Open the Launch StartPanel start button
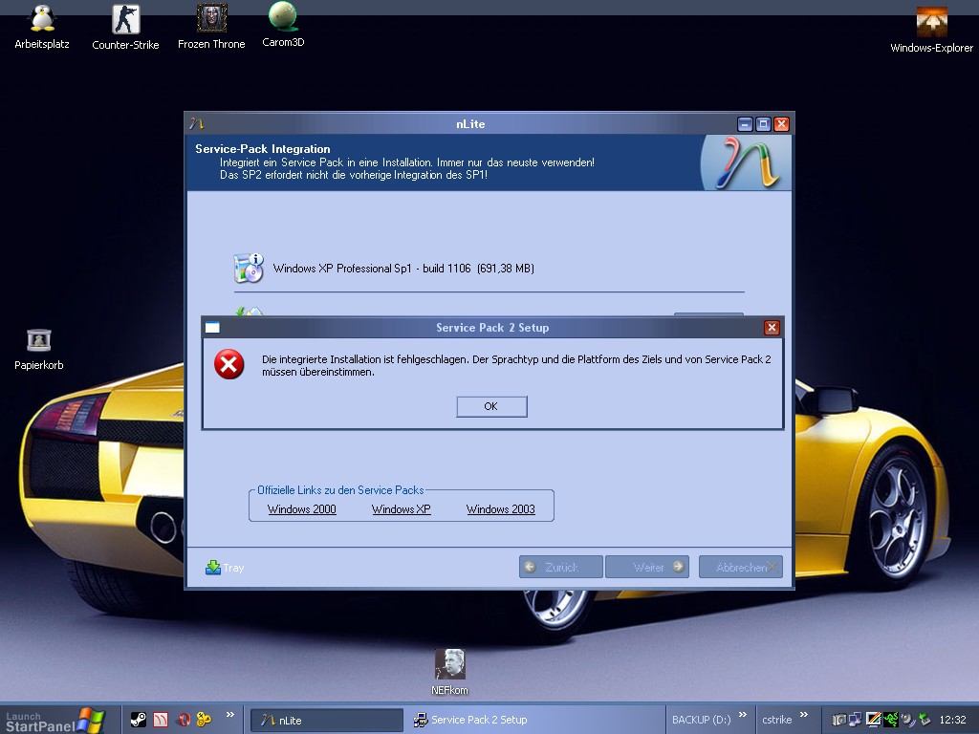The height and width of the screenshot is (734, 979). [x=56, y=720]
